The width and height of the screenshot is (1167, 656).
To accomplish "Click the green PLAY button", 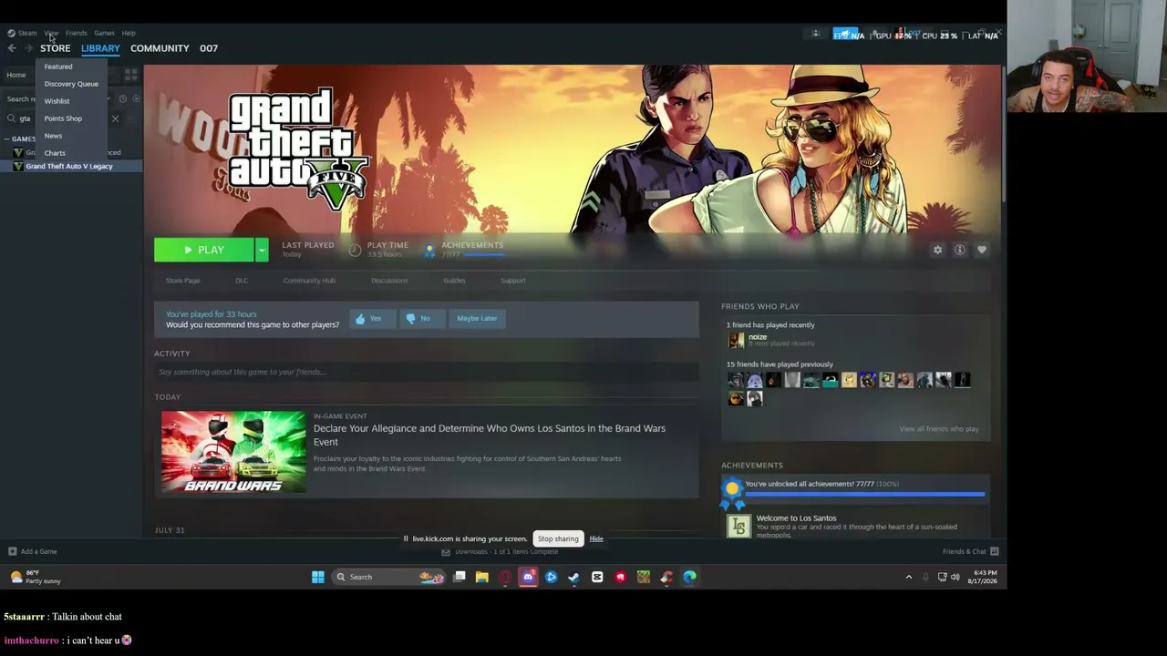I will 204,250.
